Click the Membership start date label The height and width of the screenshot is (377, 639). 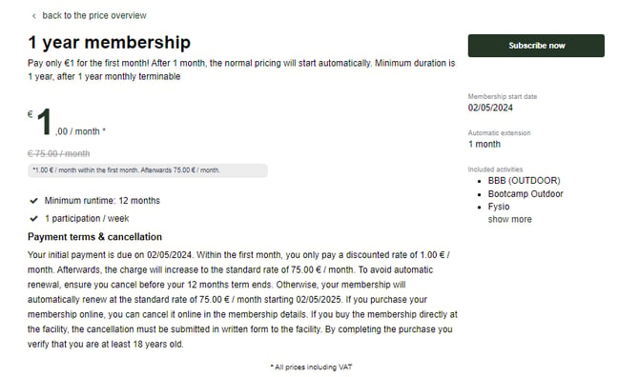tap(503, 96)
